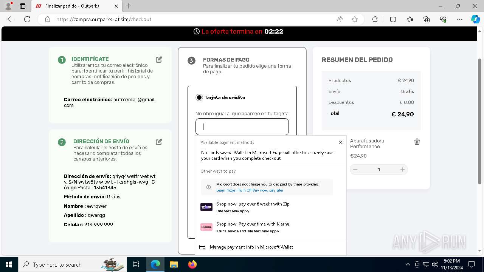
Task: Click the info icon beside the Microsoft notice
Action: point(208,187)
